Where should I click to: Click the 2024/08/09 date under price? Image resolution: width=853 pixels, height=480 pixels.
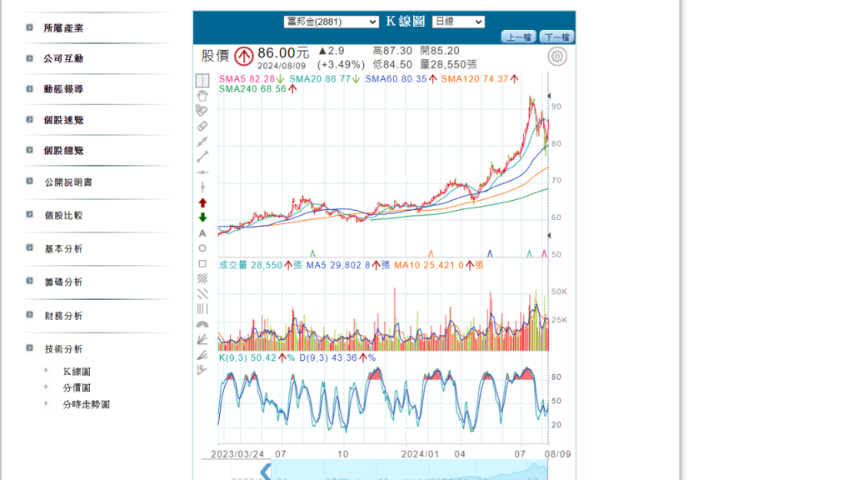pyautogui.click(x=282, y=66)
